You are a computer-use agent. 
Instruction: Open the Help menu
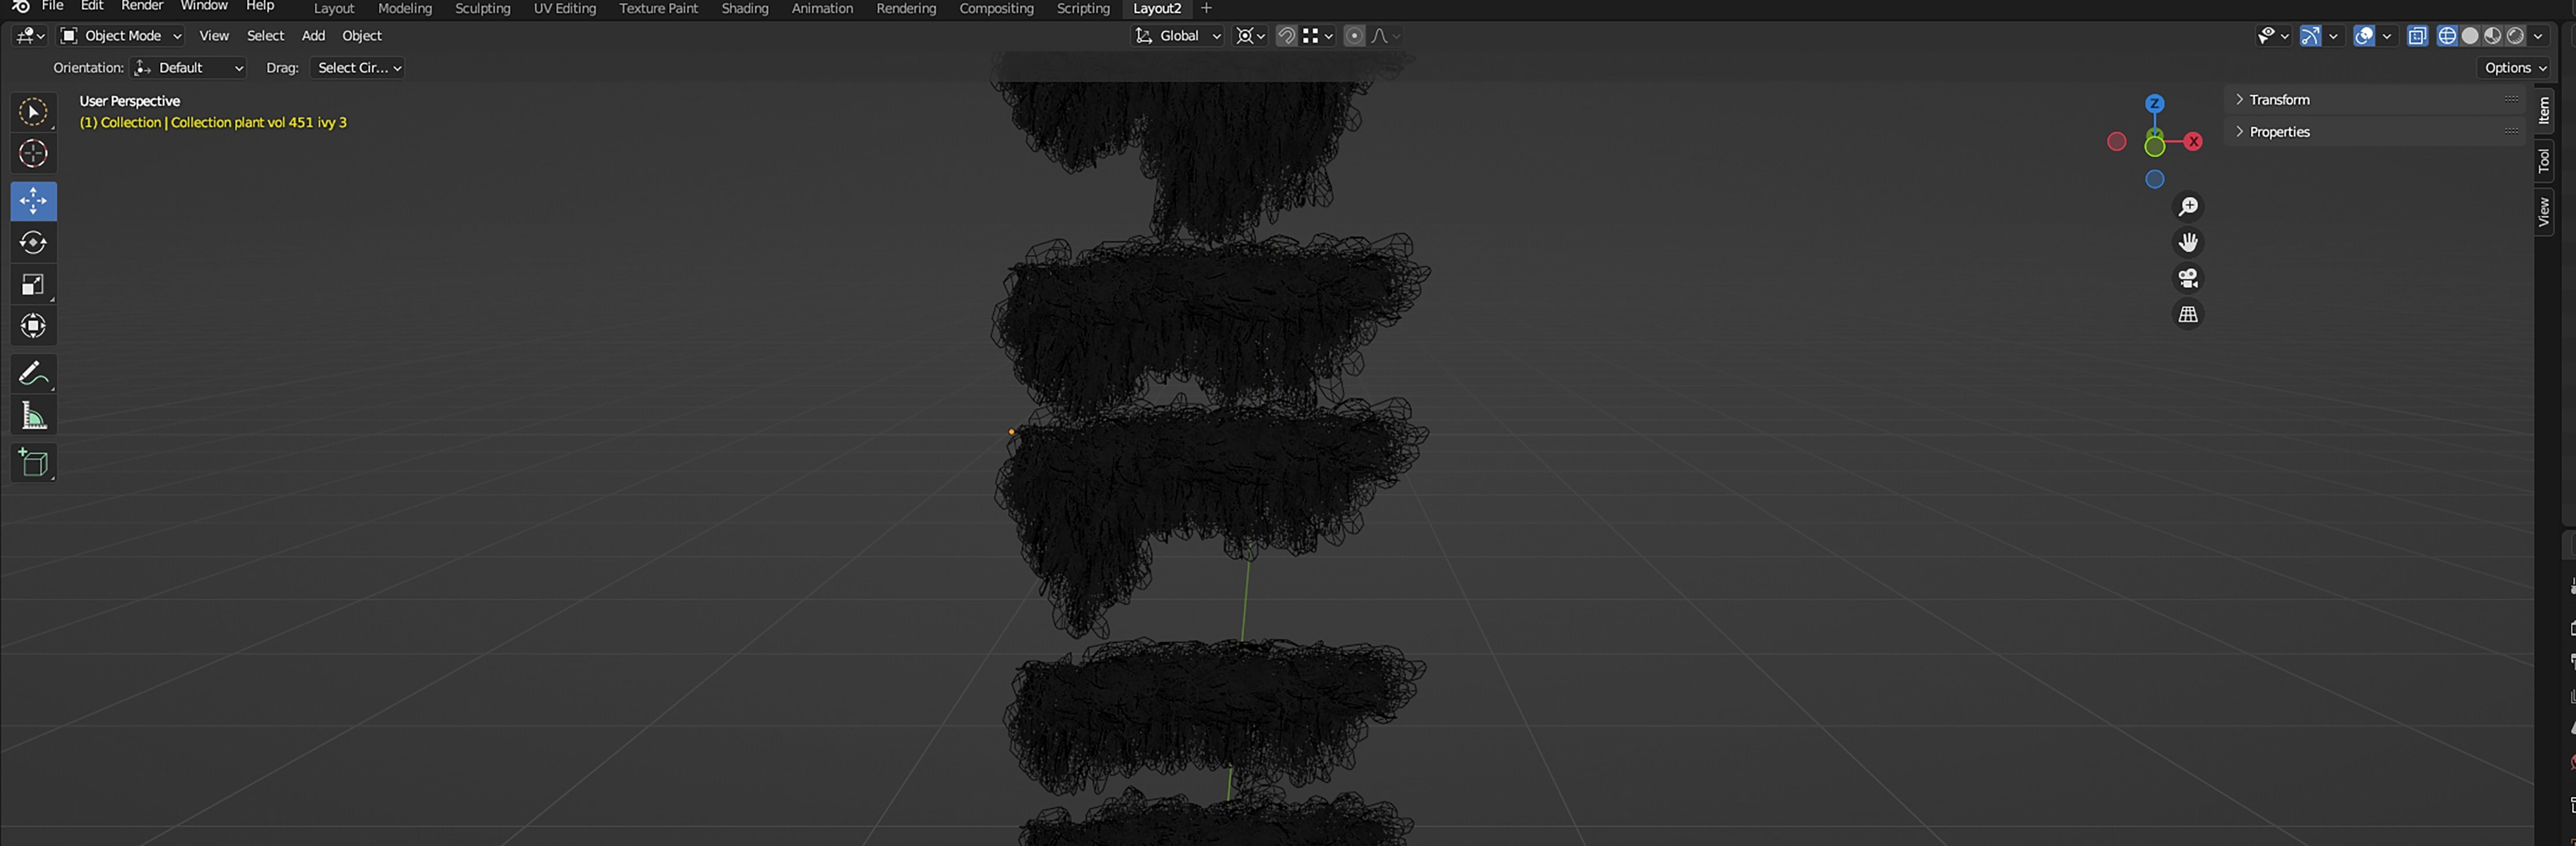260,6
